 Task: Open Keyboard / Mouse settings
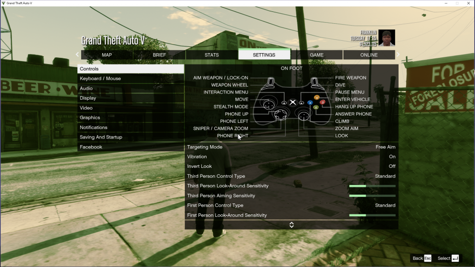click(131, 78)
